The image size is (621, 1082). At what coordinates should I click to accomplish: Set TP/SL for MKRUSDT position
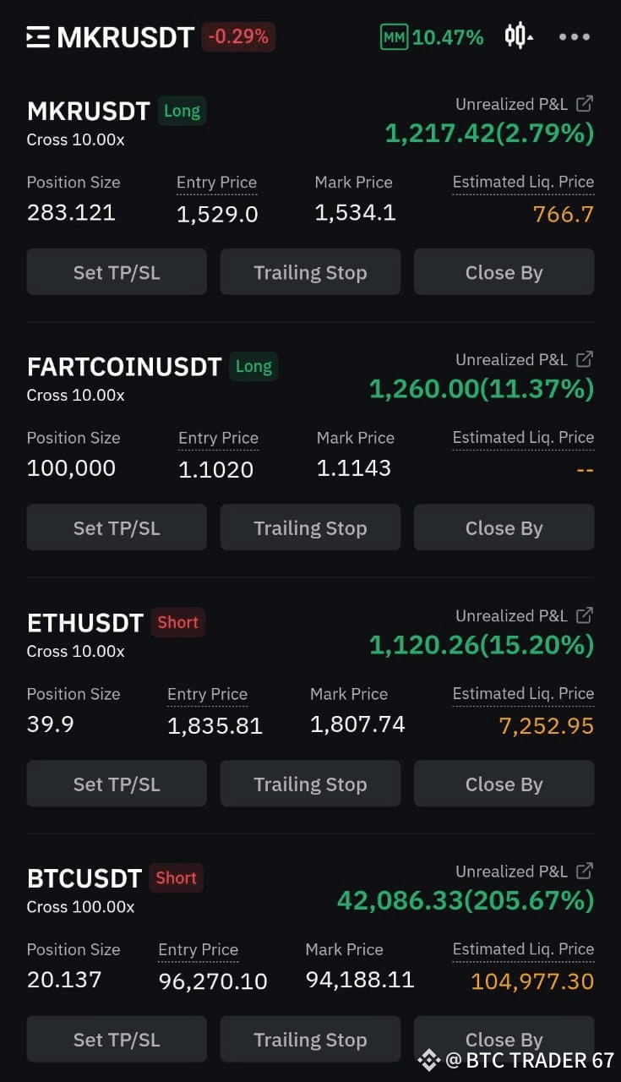tap(117, 272)
